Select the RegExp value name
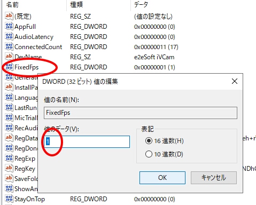 (25, 159)
